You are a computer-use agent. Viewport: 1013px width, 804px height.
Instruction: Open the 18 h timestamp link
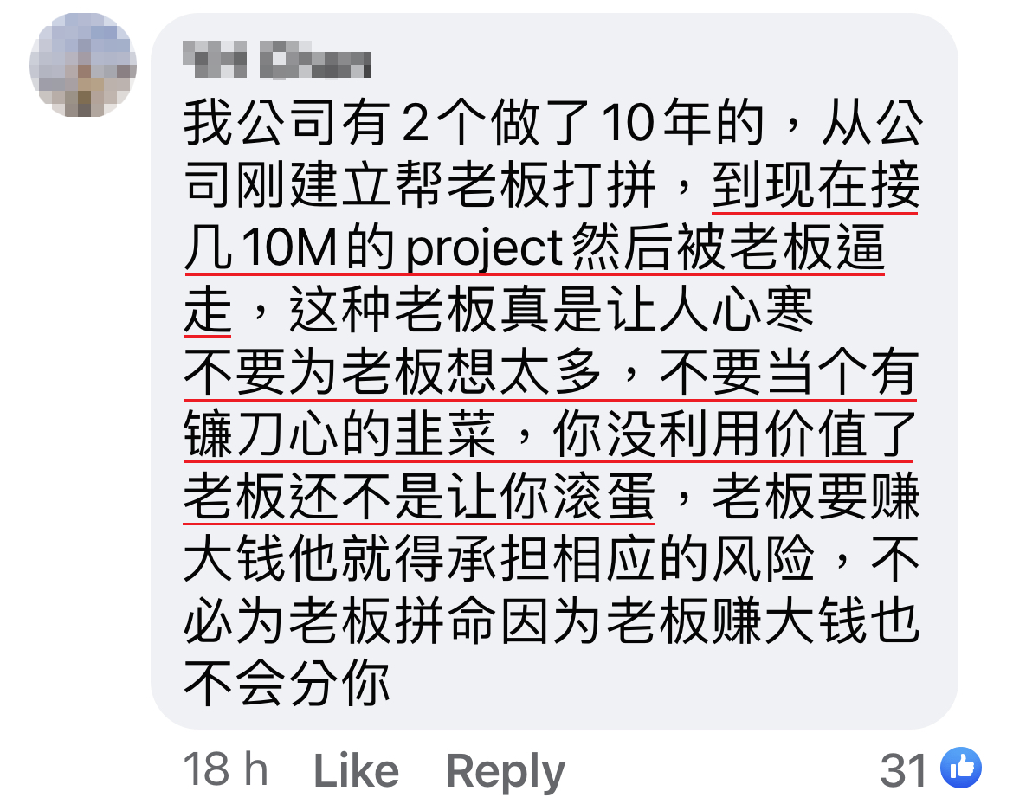(225, 769)
